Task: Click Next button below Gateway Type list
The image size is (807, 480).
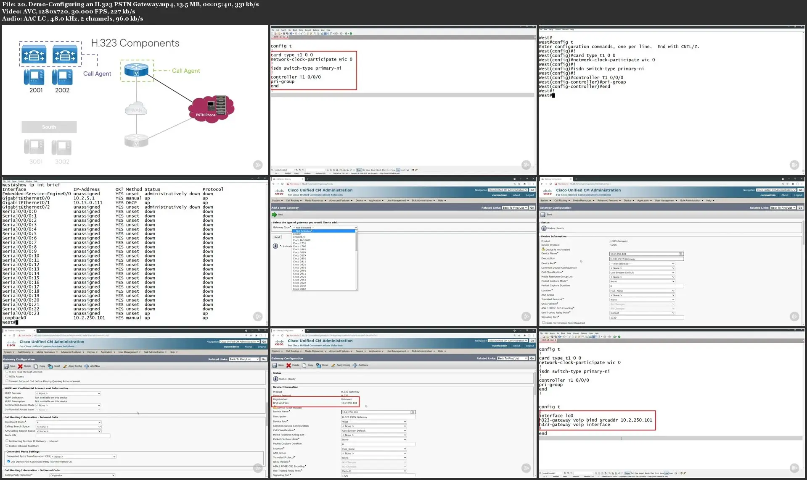Action: [277, 237]
